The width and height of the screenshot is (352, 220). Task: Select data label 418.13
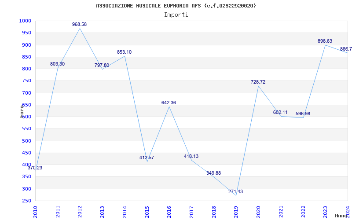[x=191, y=156]
